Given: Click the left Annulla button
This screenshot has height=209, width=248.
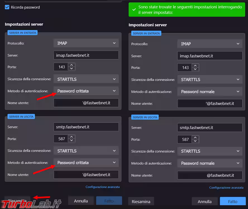Looking at the screenshot, I should tap(81, 201).
